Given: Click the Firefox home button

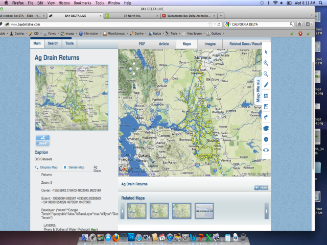Looking at the screenshot, I should tap(299, 24).
